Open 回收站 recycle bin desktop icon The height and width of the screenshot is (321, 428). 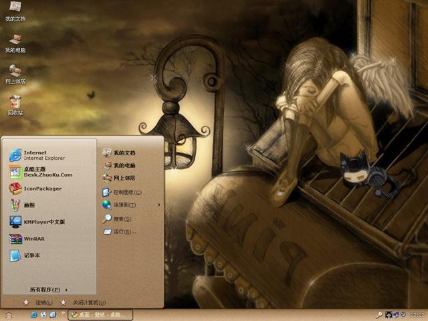[15, 106]
